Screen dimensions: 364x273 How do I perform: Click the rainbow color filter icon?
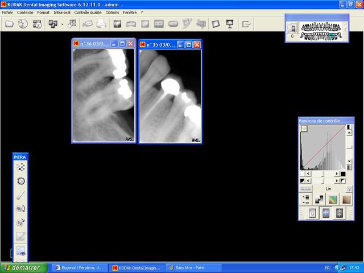point(332,199)
